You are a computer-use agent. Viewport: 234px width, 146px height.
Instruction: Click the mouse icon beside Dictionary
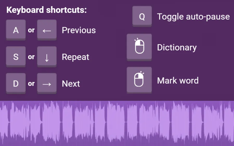[x=139, y=47]
